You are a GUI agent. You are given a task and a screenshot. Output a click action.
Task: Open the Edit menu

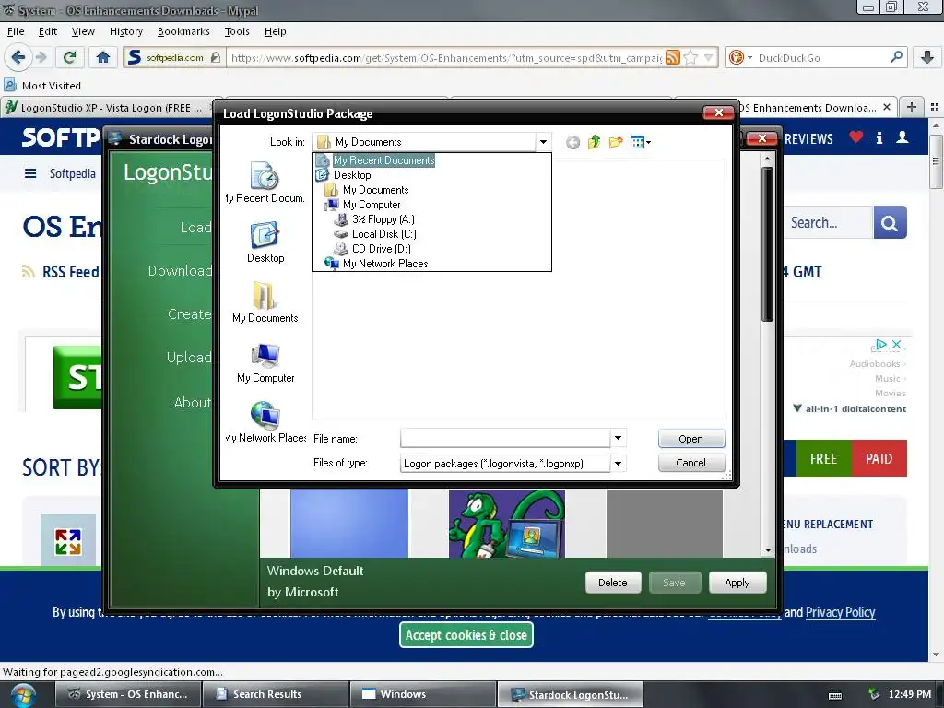pyautogui.click(x=48, y=31)
